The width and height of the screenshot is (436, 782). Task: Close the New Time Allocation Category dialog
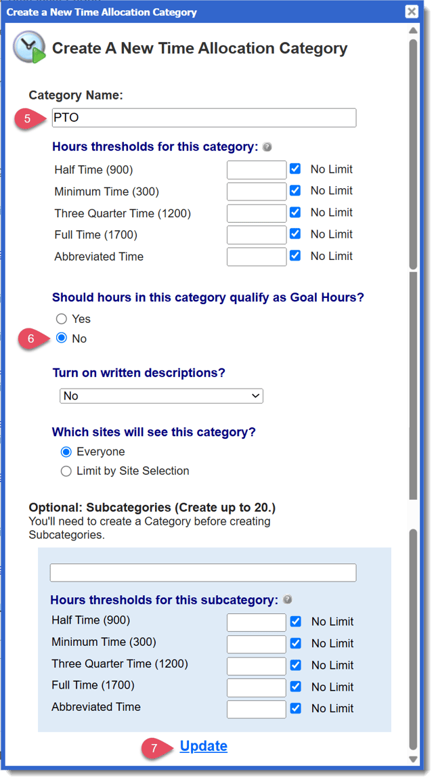pyautogui.click(x=411, y=12)
